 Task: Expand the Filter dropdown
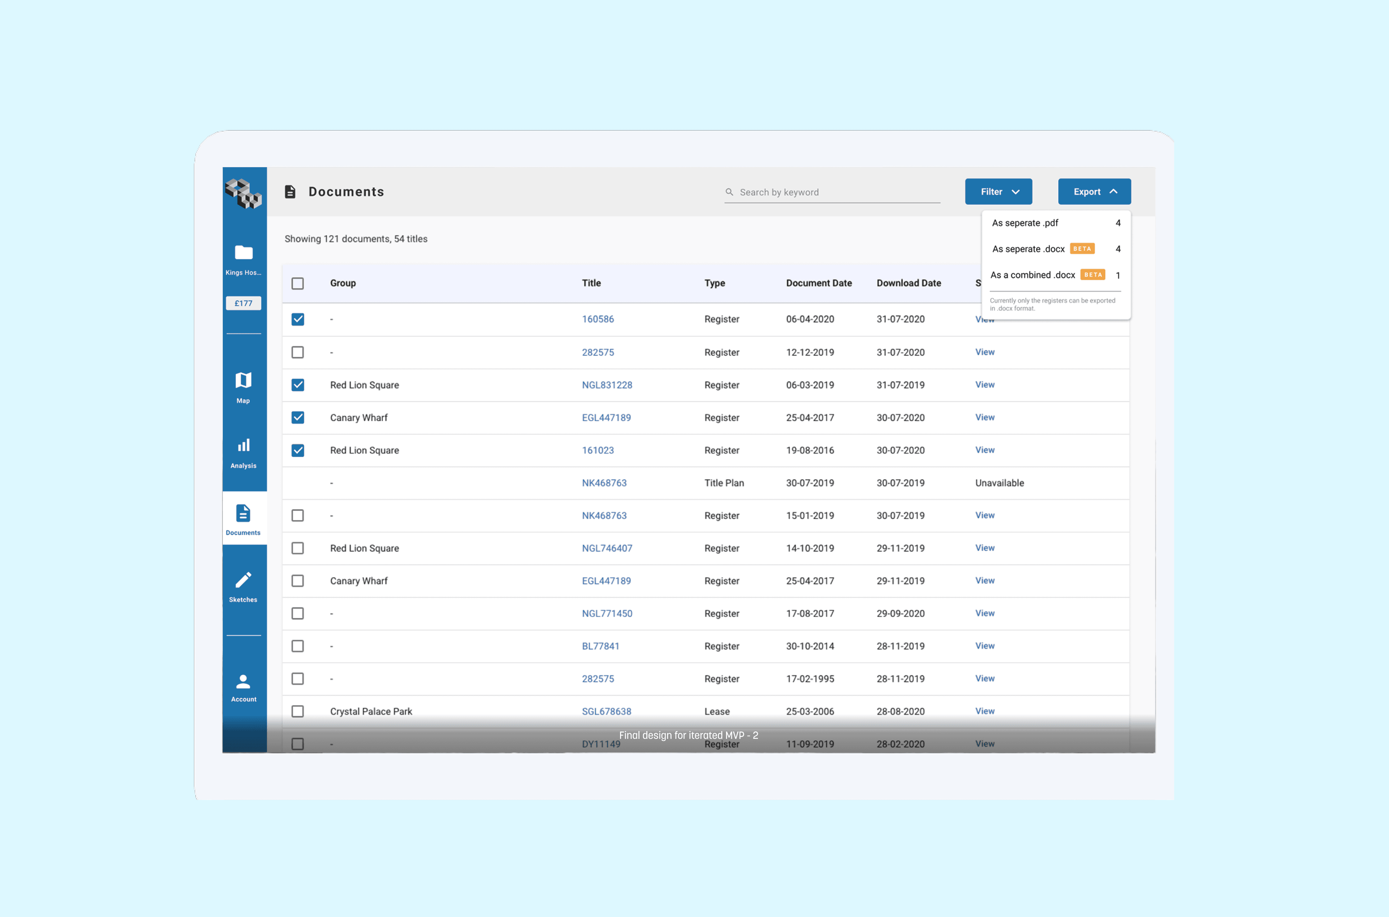point(998,192)
